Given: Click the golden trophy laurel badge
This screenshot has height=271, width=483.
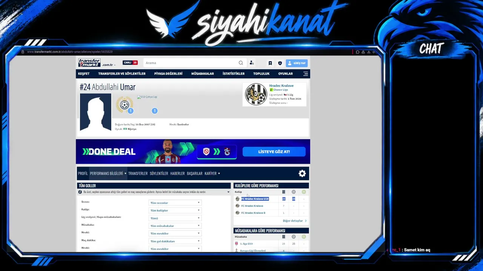Looking at the screenshot, I should [x=125, y=105].
